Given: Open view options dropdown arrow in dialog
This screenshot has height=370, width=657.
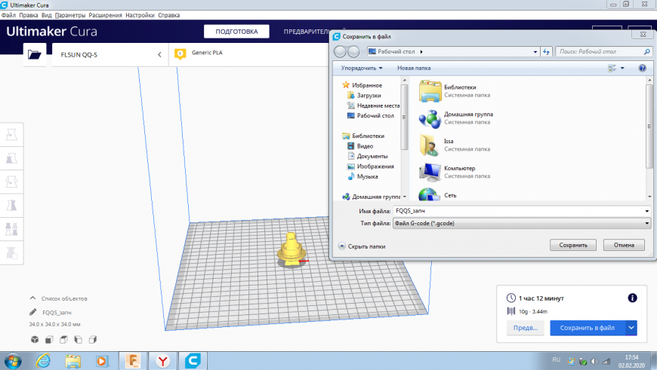Looking at the screenshot, I should point(622,68).
